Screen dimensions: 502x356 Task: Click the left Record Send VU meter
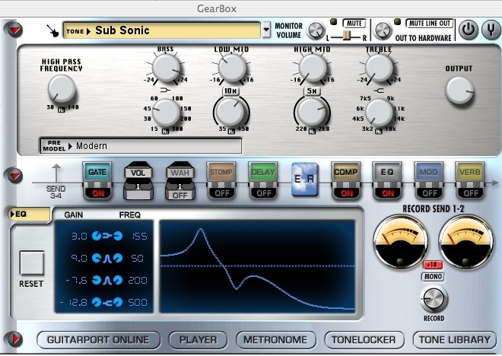400,241
